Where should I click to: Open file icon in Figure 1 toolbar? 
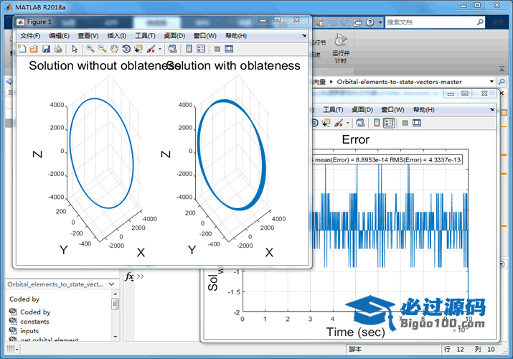(34, 49)
